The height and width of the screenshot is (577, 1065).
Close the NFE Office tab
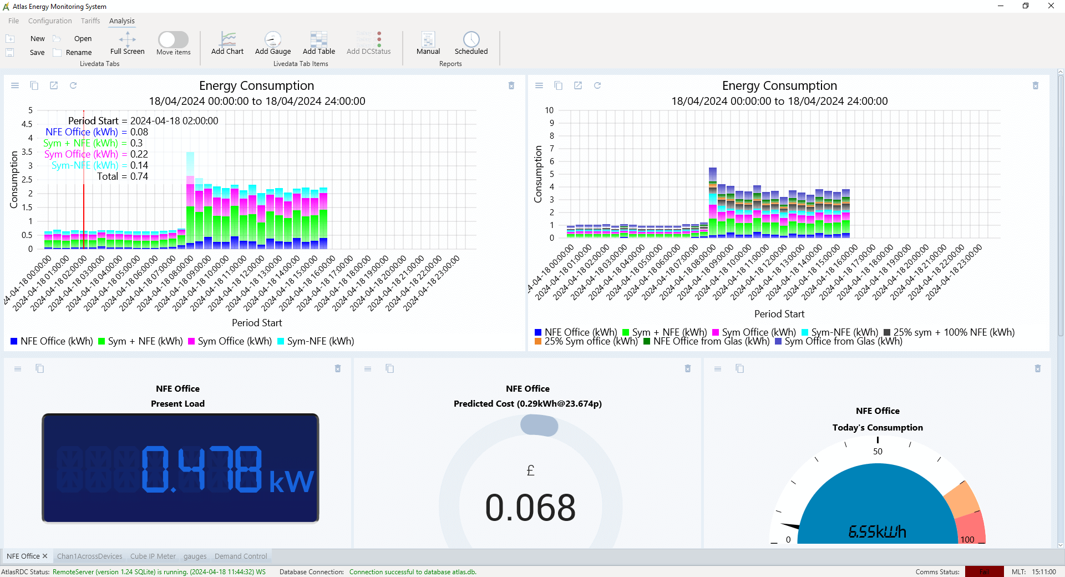tap(45, 556)
